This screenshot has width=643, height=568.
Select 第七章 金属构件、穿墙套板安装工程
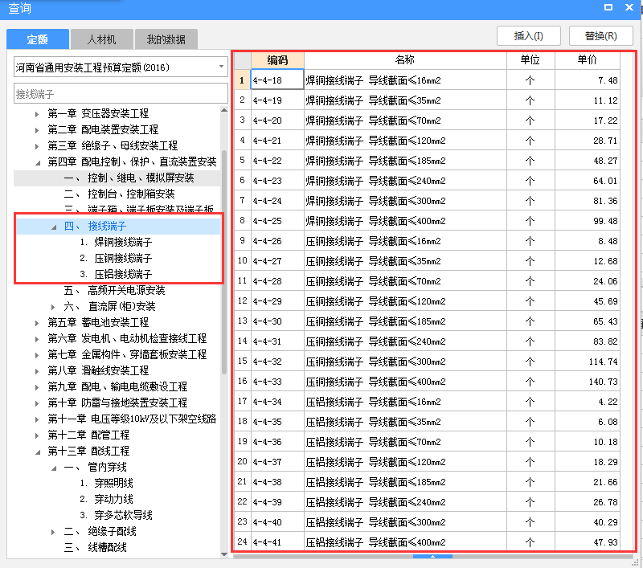(127, 354)
